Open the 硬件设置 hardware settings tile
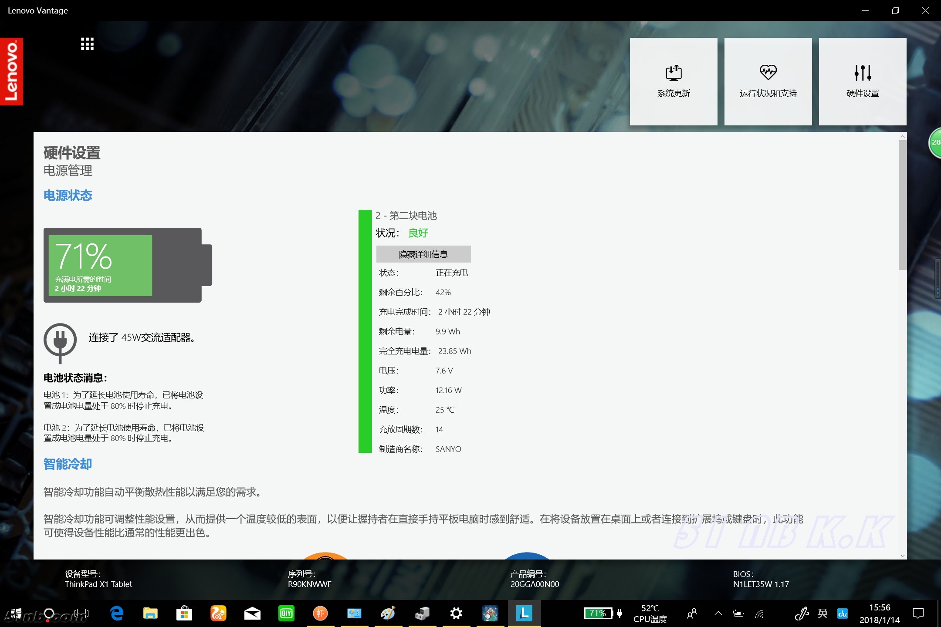Screen dimensions: 941x627 [x=863, y=81]
